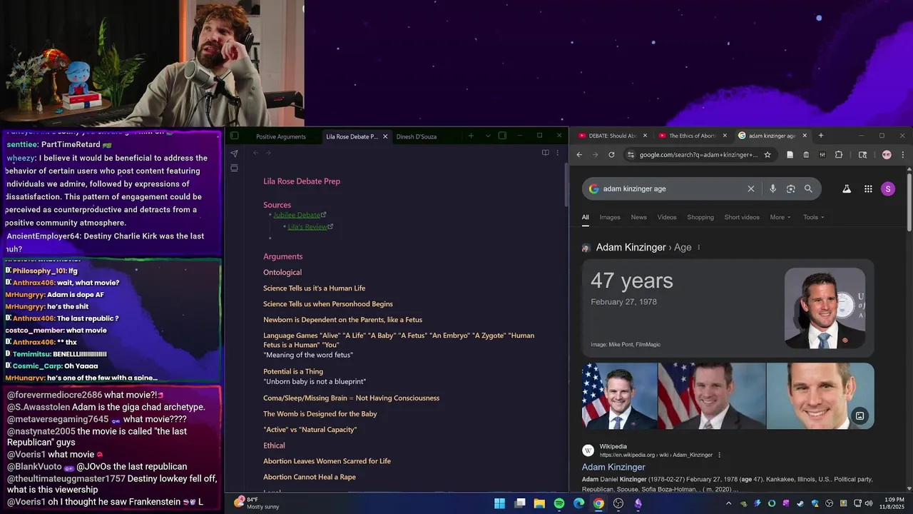
Task: Reload the Google search page
Action: coord(611,154)
